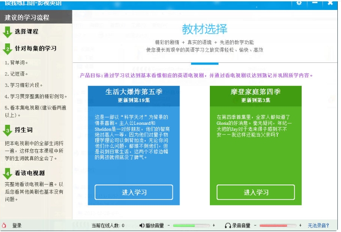Minimize the application window
This screenshot has height=232, width=341.
coord(314,3)
